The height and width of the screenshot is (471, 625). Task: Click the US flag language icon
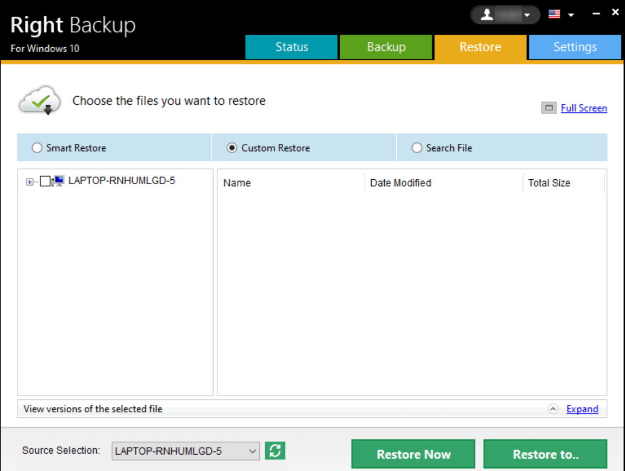(x=554, y=15)
